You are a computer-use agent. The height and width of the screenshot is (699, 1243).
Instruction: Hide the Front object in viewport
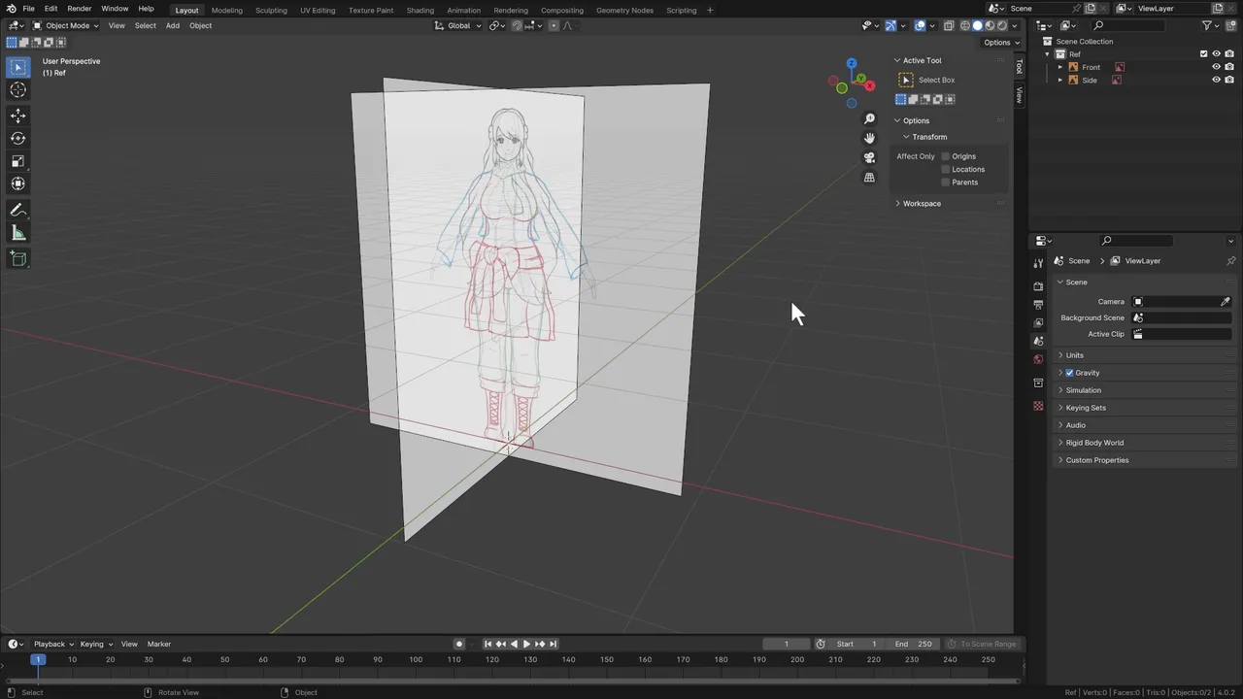[x=1216, y=67]
